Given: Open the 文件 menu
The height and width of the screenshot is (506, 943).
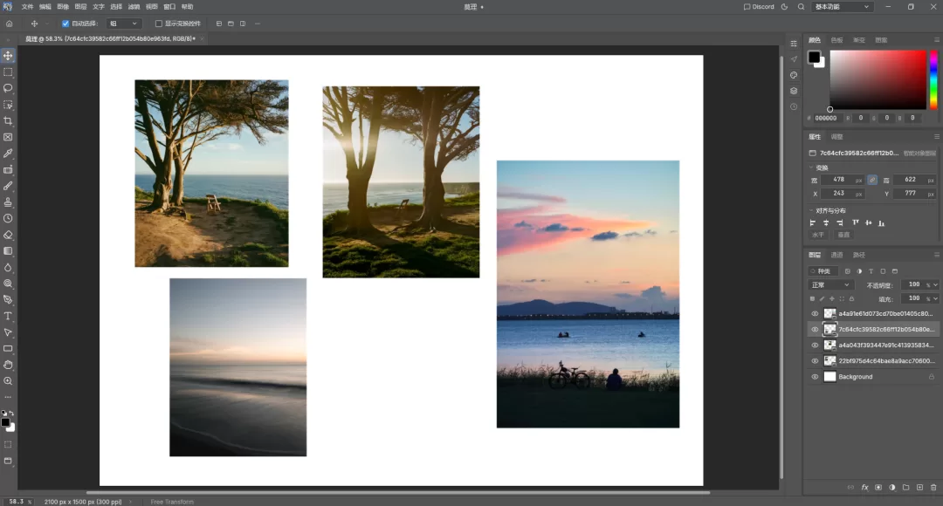Looking at the screenshot, I should pyautogui.click(x=27, y=7).
